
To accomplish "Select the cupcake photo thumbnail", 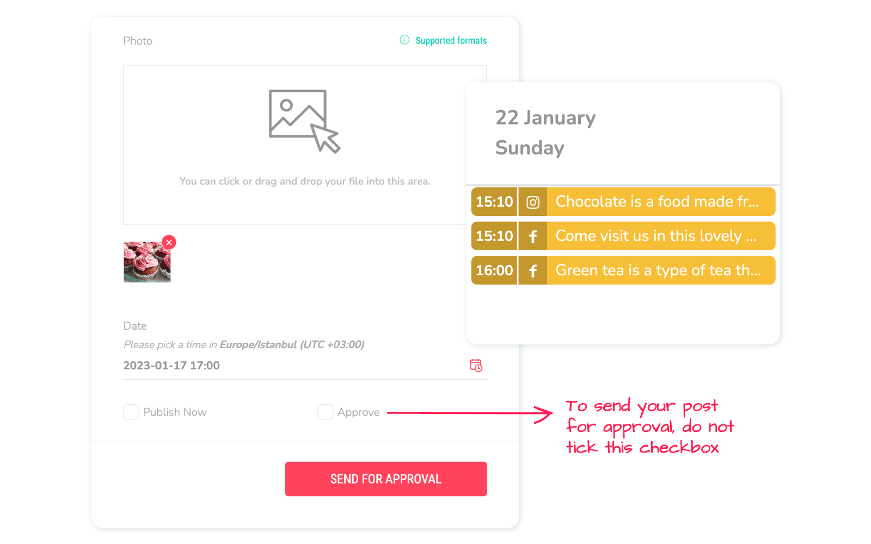I will pyautogui.click(x=147, y=262).
